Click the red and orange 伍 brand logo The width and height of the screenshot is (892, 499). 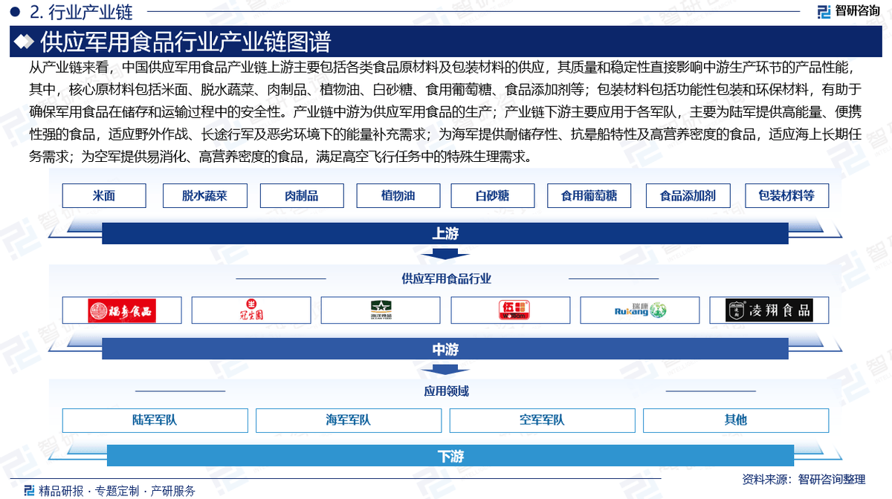pyautogui.click(x=511, y=310)
